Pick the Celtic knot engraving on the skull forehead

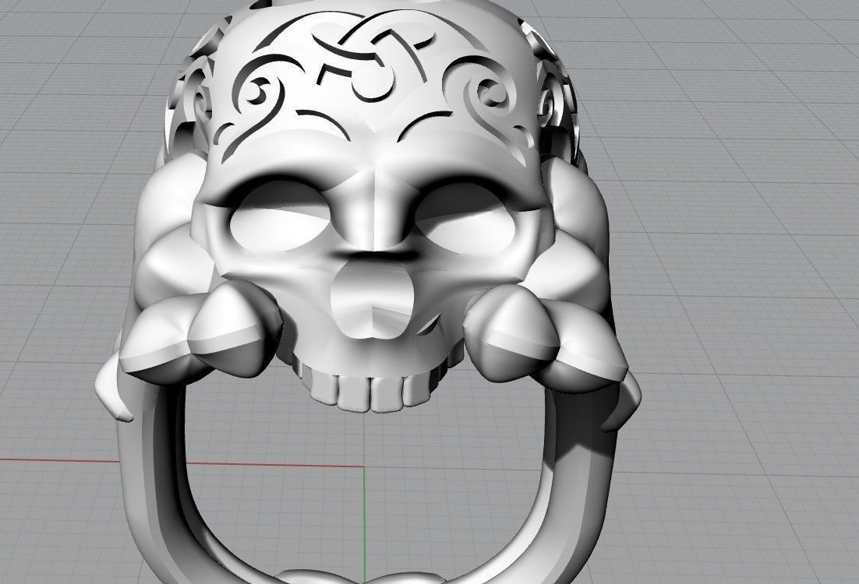point(373,58)
